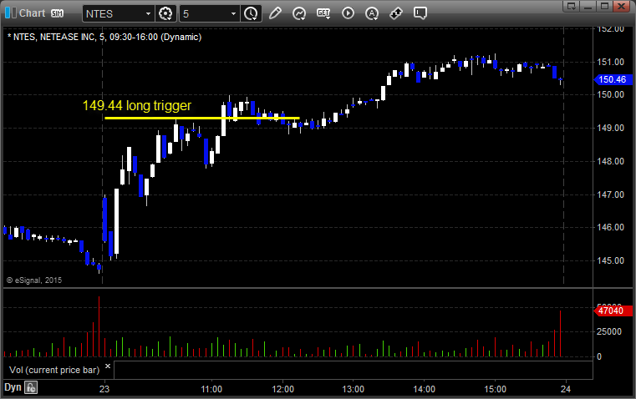Click the 151.00 price axis label
The width and height of the screenshot is (636, 399).
pyautogui.click(x=610, y=62)
